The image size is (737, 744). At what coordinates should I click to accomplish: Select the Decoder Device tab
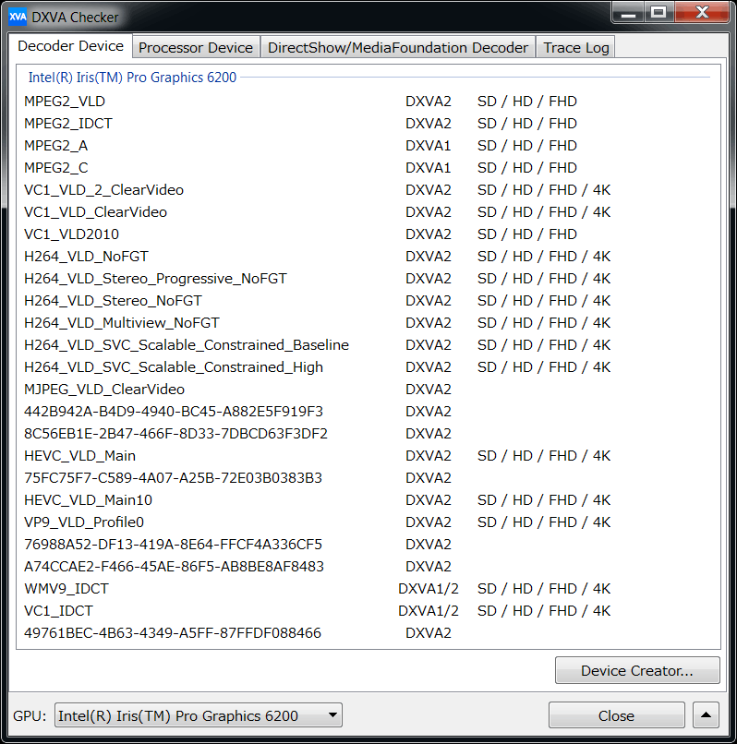click(x=71, y=46)
